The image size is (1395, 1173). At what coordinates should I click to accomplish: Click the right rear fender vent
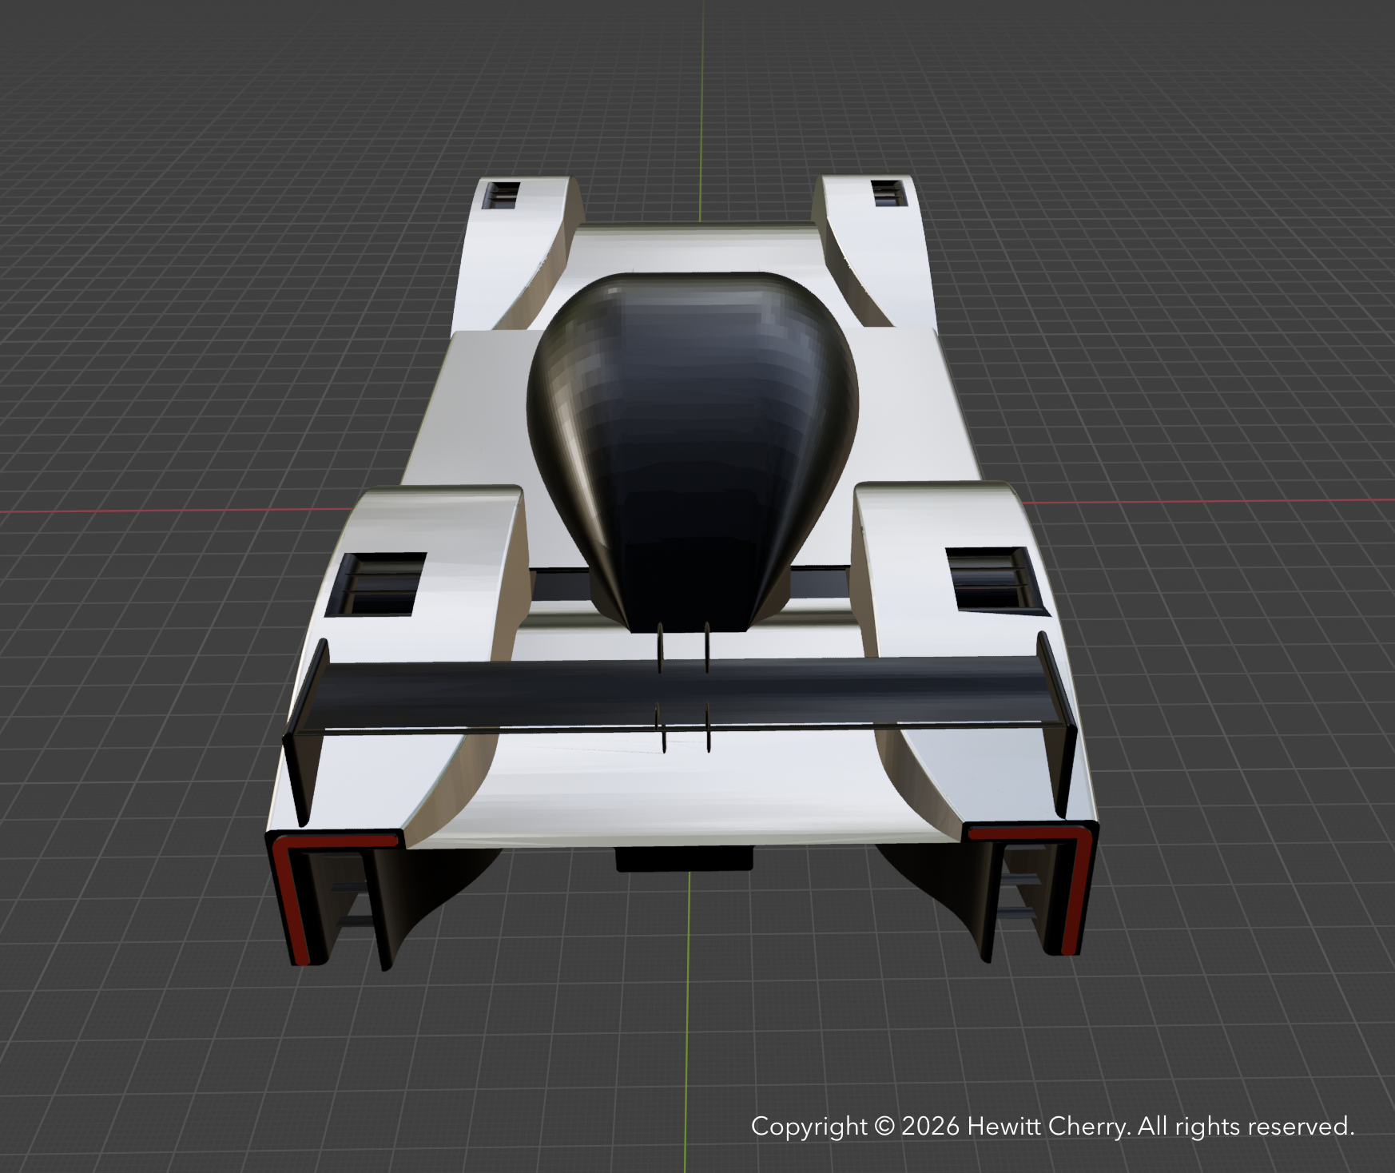pos(991,579)
